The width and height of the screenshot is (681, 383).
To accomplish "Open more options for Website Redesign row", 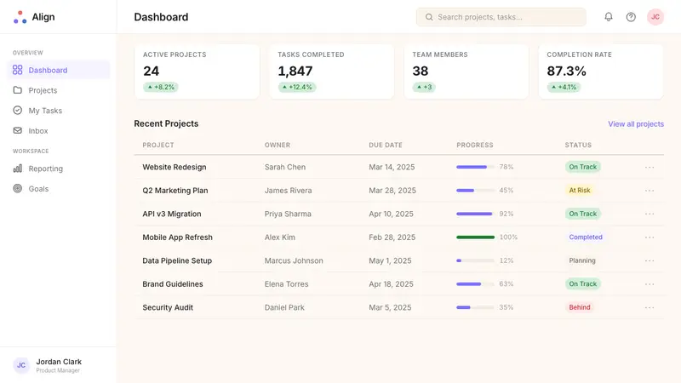I will click(650, 167).
